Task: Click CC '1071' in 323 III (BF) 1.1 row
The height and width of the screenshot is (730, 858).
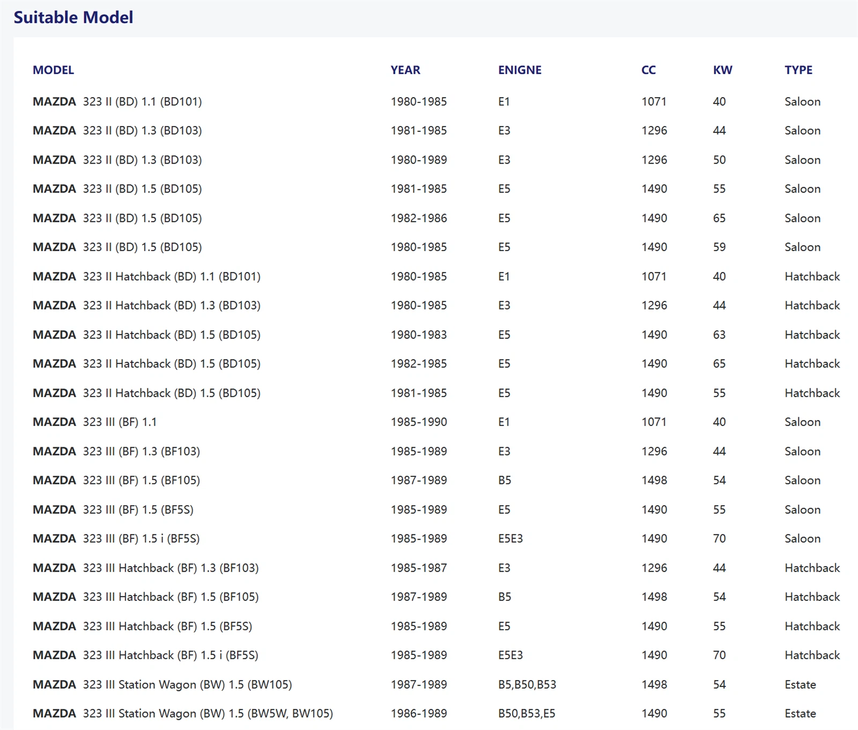Action: pyautogui.click(x=654, y=422)
